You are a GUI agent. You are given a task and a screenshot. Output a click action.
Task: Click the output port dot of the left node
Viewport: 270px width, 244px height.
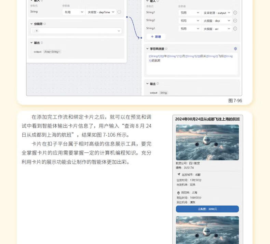tap(127, 17)
